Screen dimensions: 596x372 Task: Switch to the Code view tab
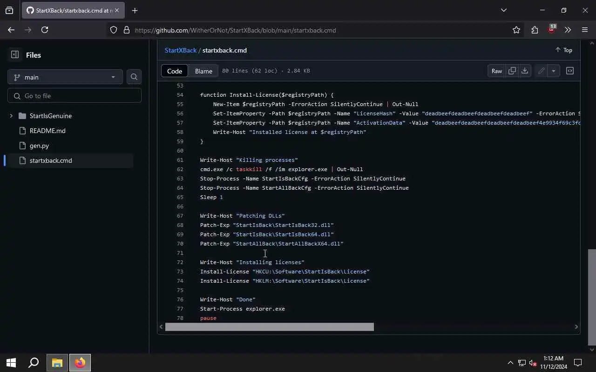tap(175, 71)
